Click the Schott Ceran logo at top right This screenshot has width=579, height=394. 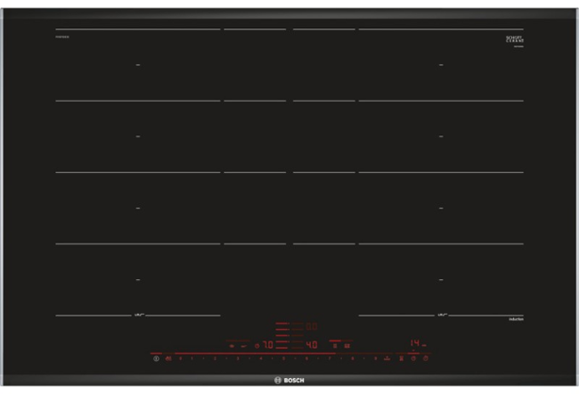click(x=515, y=39)
